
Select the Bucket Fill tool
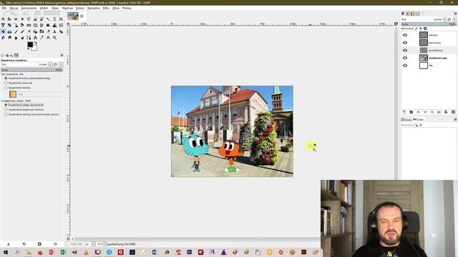pyautogui.click(x=3, y=31)
